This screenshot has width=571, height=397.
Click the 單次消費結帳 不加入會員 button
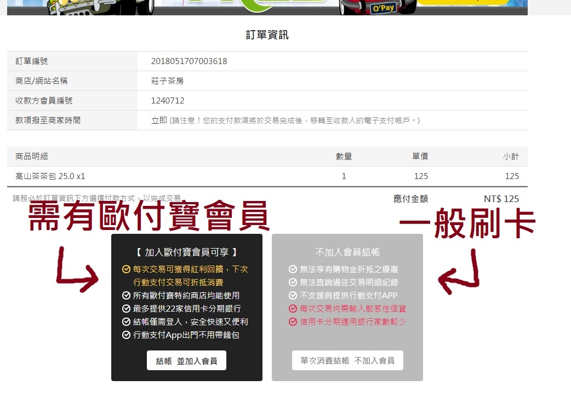[x=347, y=361]
